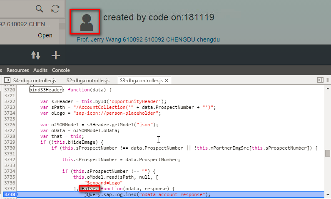Click the Prof. Jerry Wang account link

tap(148, 39)
